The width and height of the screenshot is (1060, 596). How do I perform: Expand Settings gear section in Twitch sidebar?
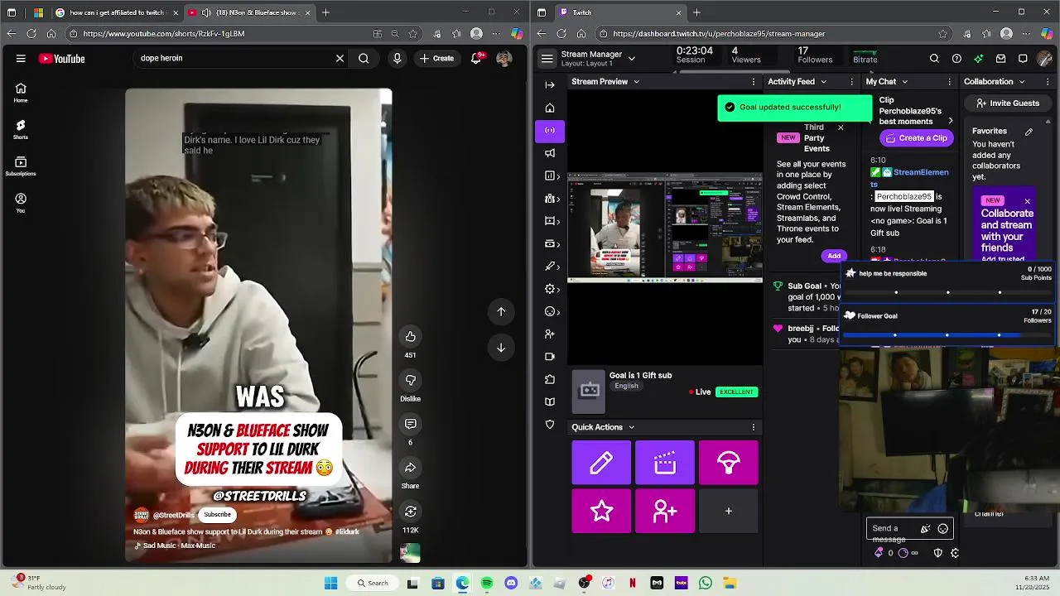click(552, 289)
